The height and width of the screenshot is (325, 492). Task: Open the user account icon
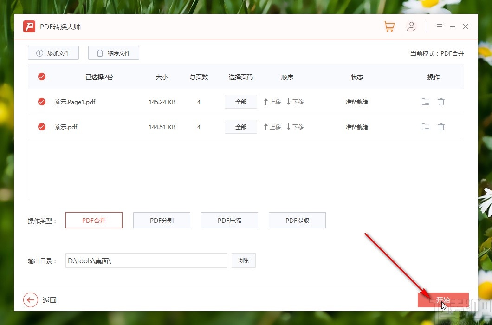[411, 26]
